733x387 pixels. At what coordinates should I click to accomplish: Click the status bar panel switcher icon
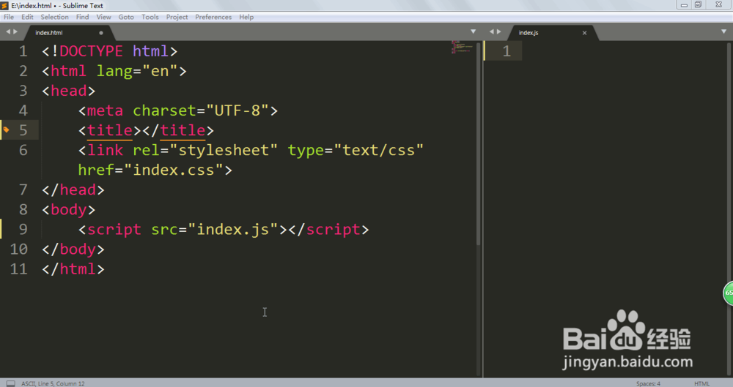(10, 383)
